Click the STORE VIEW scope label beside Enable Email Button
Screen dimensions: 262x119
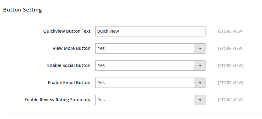pyautogui.click(x=230, y=83)
